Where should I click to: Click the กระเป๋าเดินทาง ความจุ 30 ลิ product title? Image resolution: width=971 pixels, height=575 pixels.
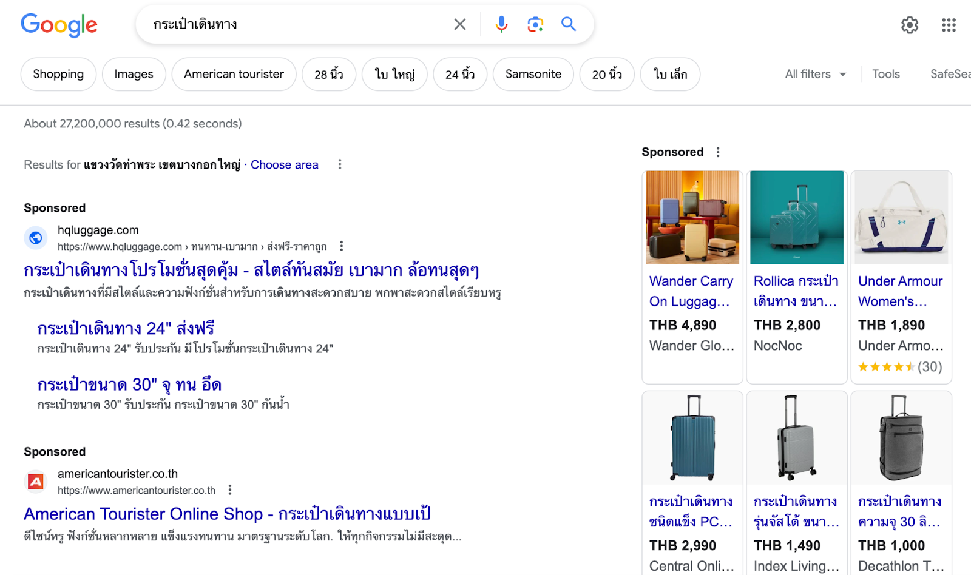pos(900,511)
